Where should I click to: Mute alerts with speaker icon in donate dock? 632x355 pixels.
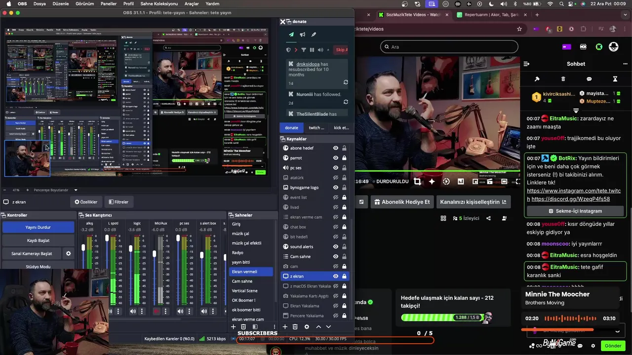tap(320, 50)
